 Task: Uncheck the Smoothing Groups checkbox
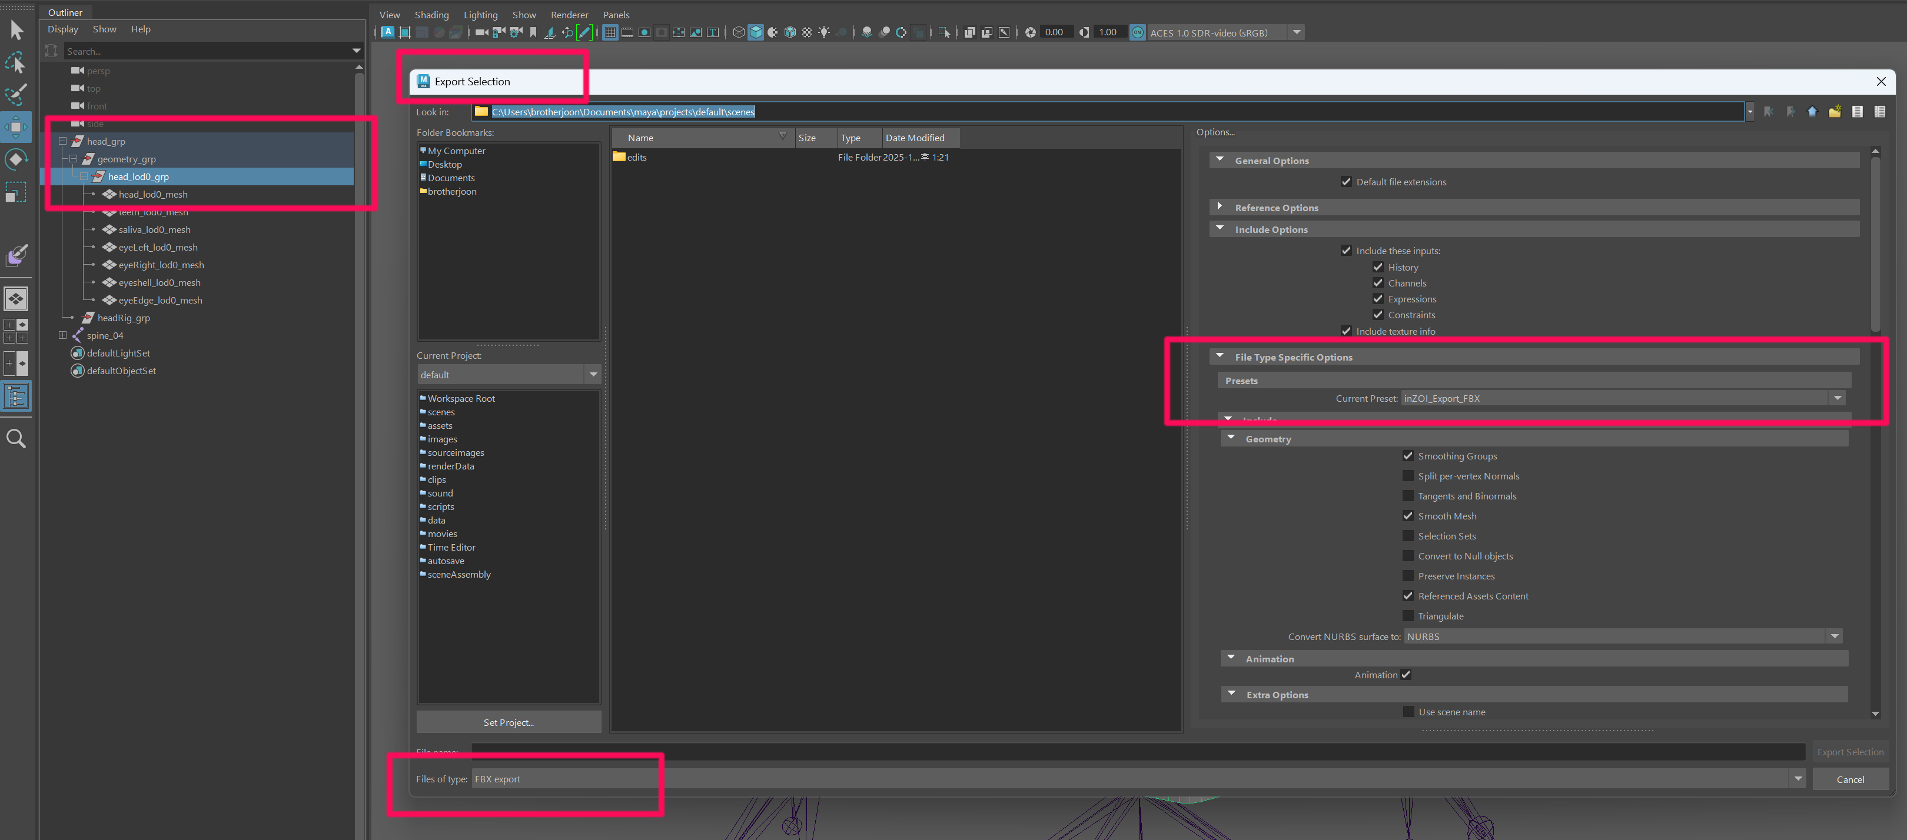pyautogui.click(x=1408, y=456)
